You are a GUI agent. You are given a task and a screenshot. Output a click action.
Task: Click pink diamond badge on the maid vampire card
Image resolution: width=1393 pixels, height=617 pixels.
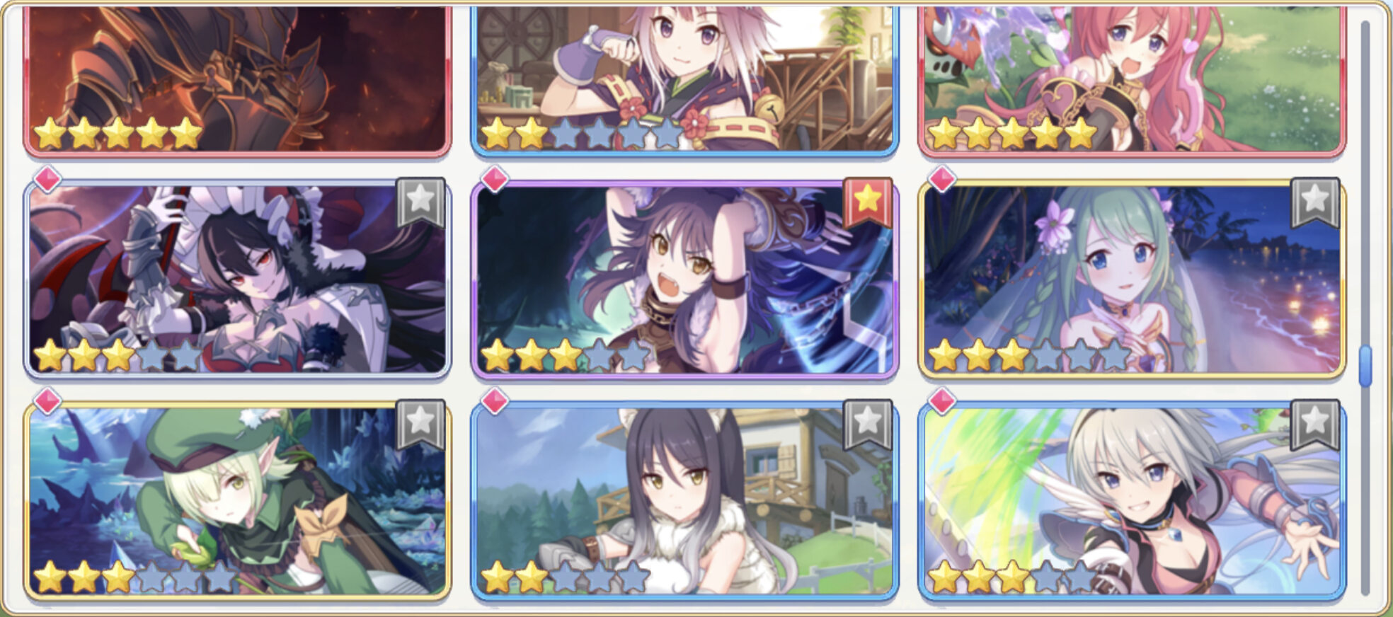[x=47, y=180]
